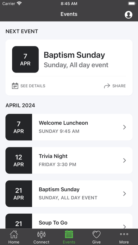This screenshot has width=138, height=245.
Task: Select the Events calendar icon
Action: point(69,234)
